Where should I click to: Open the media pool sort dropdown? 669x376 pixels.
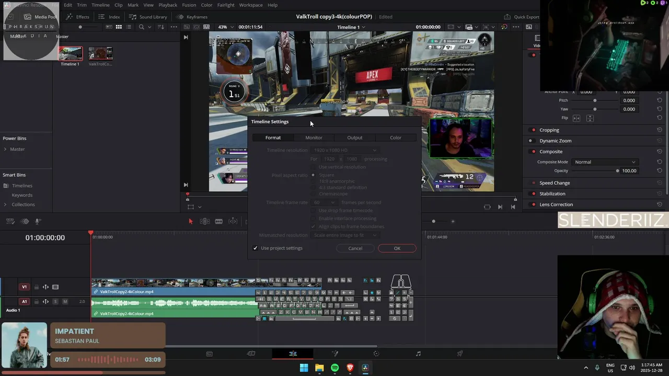pos(161,27)
